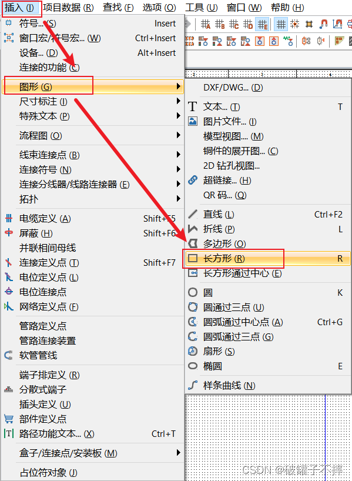The image size is (352, 481).
Task: Choose 圆通过三点 (U) submenu entry
Action: [268, 308]
